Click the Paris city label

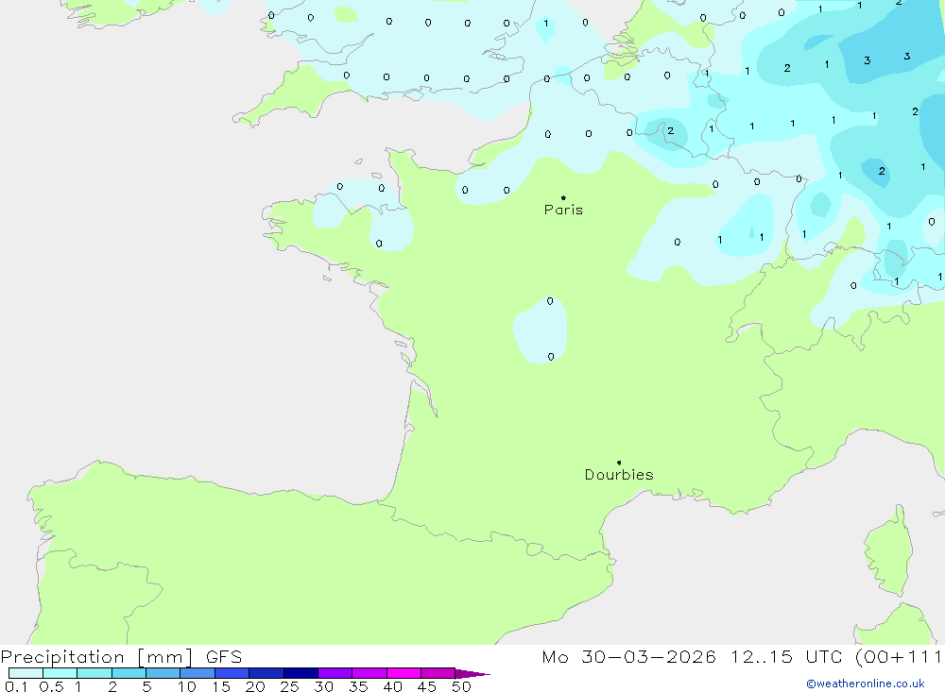coord(563,210)
